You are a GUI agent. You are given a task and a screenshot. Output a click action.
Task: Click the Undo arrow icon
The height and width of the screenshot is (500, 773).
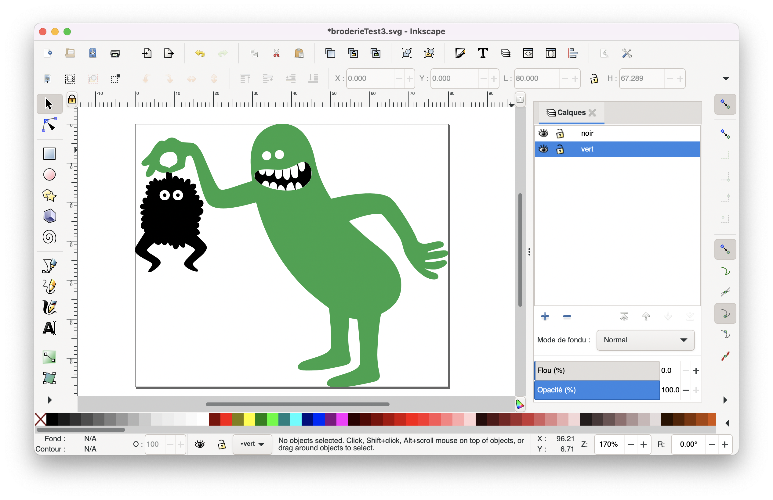point(200,53)
